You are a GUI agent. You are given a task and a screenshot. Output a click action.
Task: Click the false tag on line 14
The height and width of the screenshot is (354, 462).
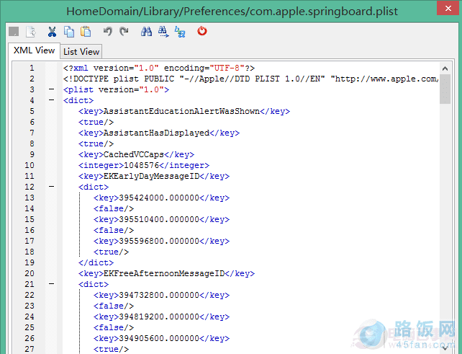[x=114, y=208]
